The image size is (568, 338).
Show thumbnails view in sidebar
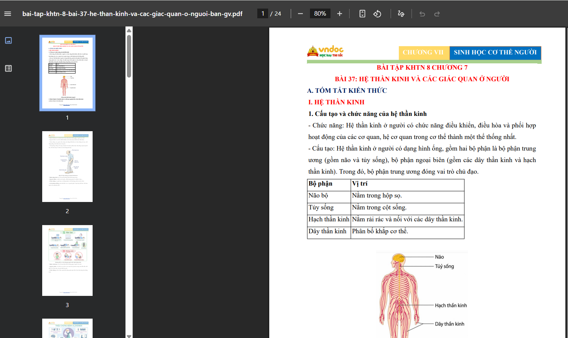(8, 40)
